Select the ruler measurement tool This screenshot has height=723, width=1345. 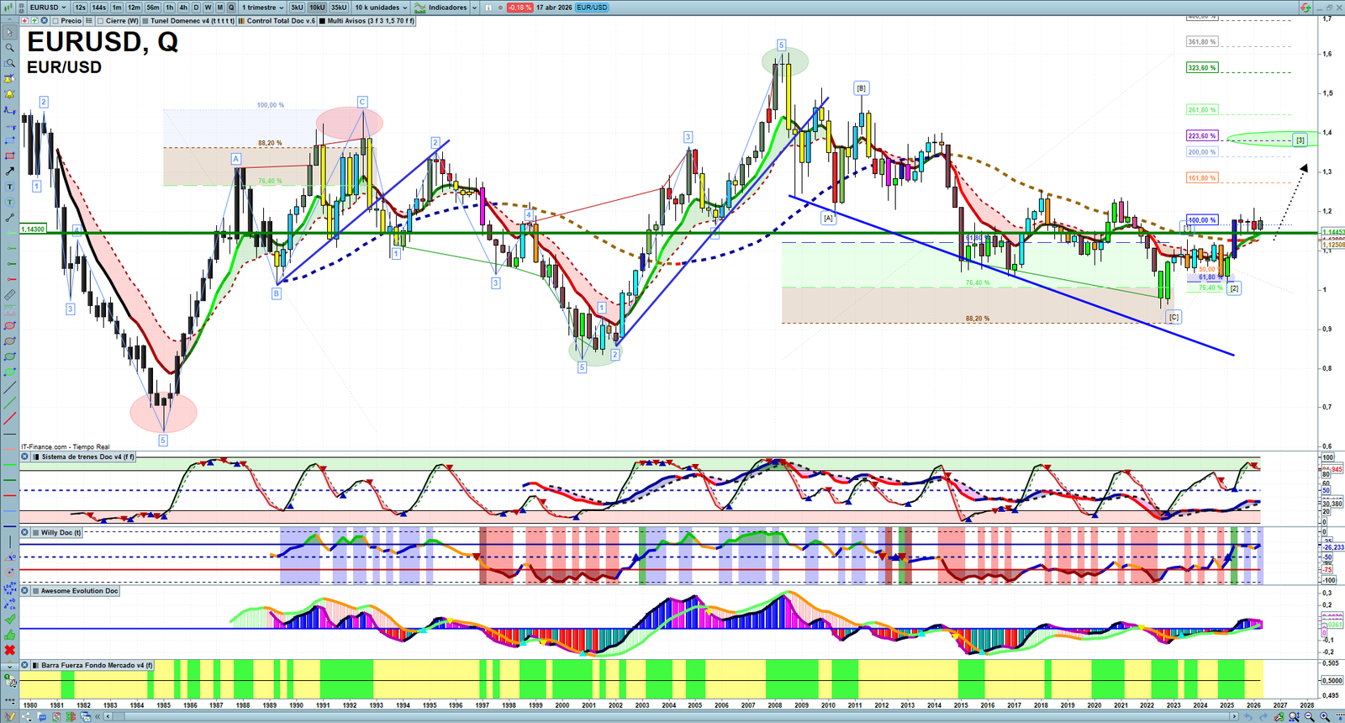(x=10, y=295)
